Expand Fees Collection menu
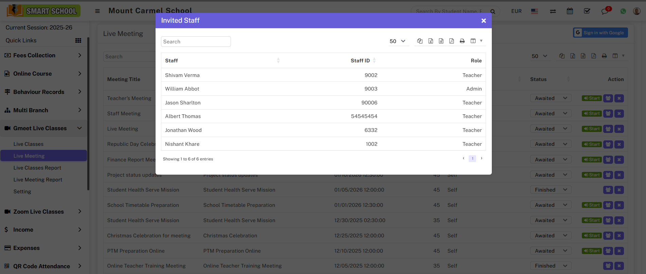This screenshot has width=646, height=274. tap(43, 55)
